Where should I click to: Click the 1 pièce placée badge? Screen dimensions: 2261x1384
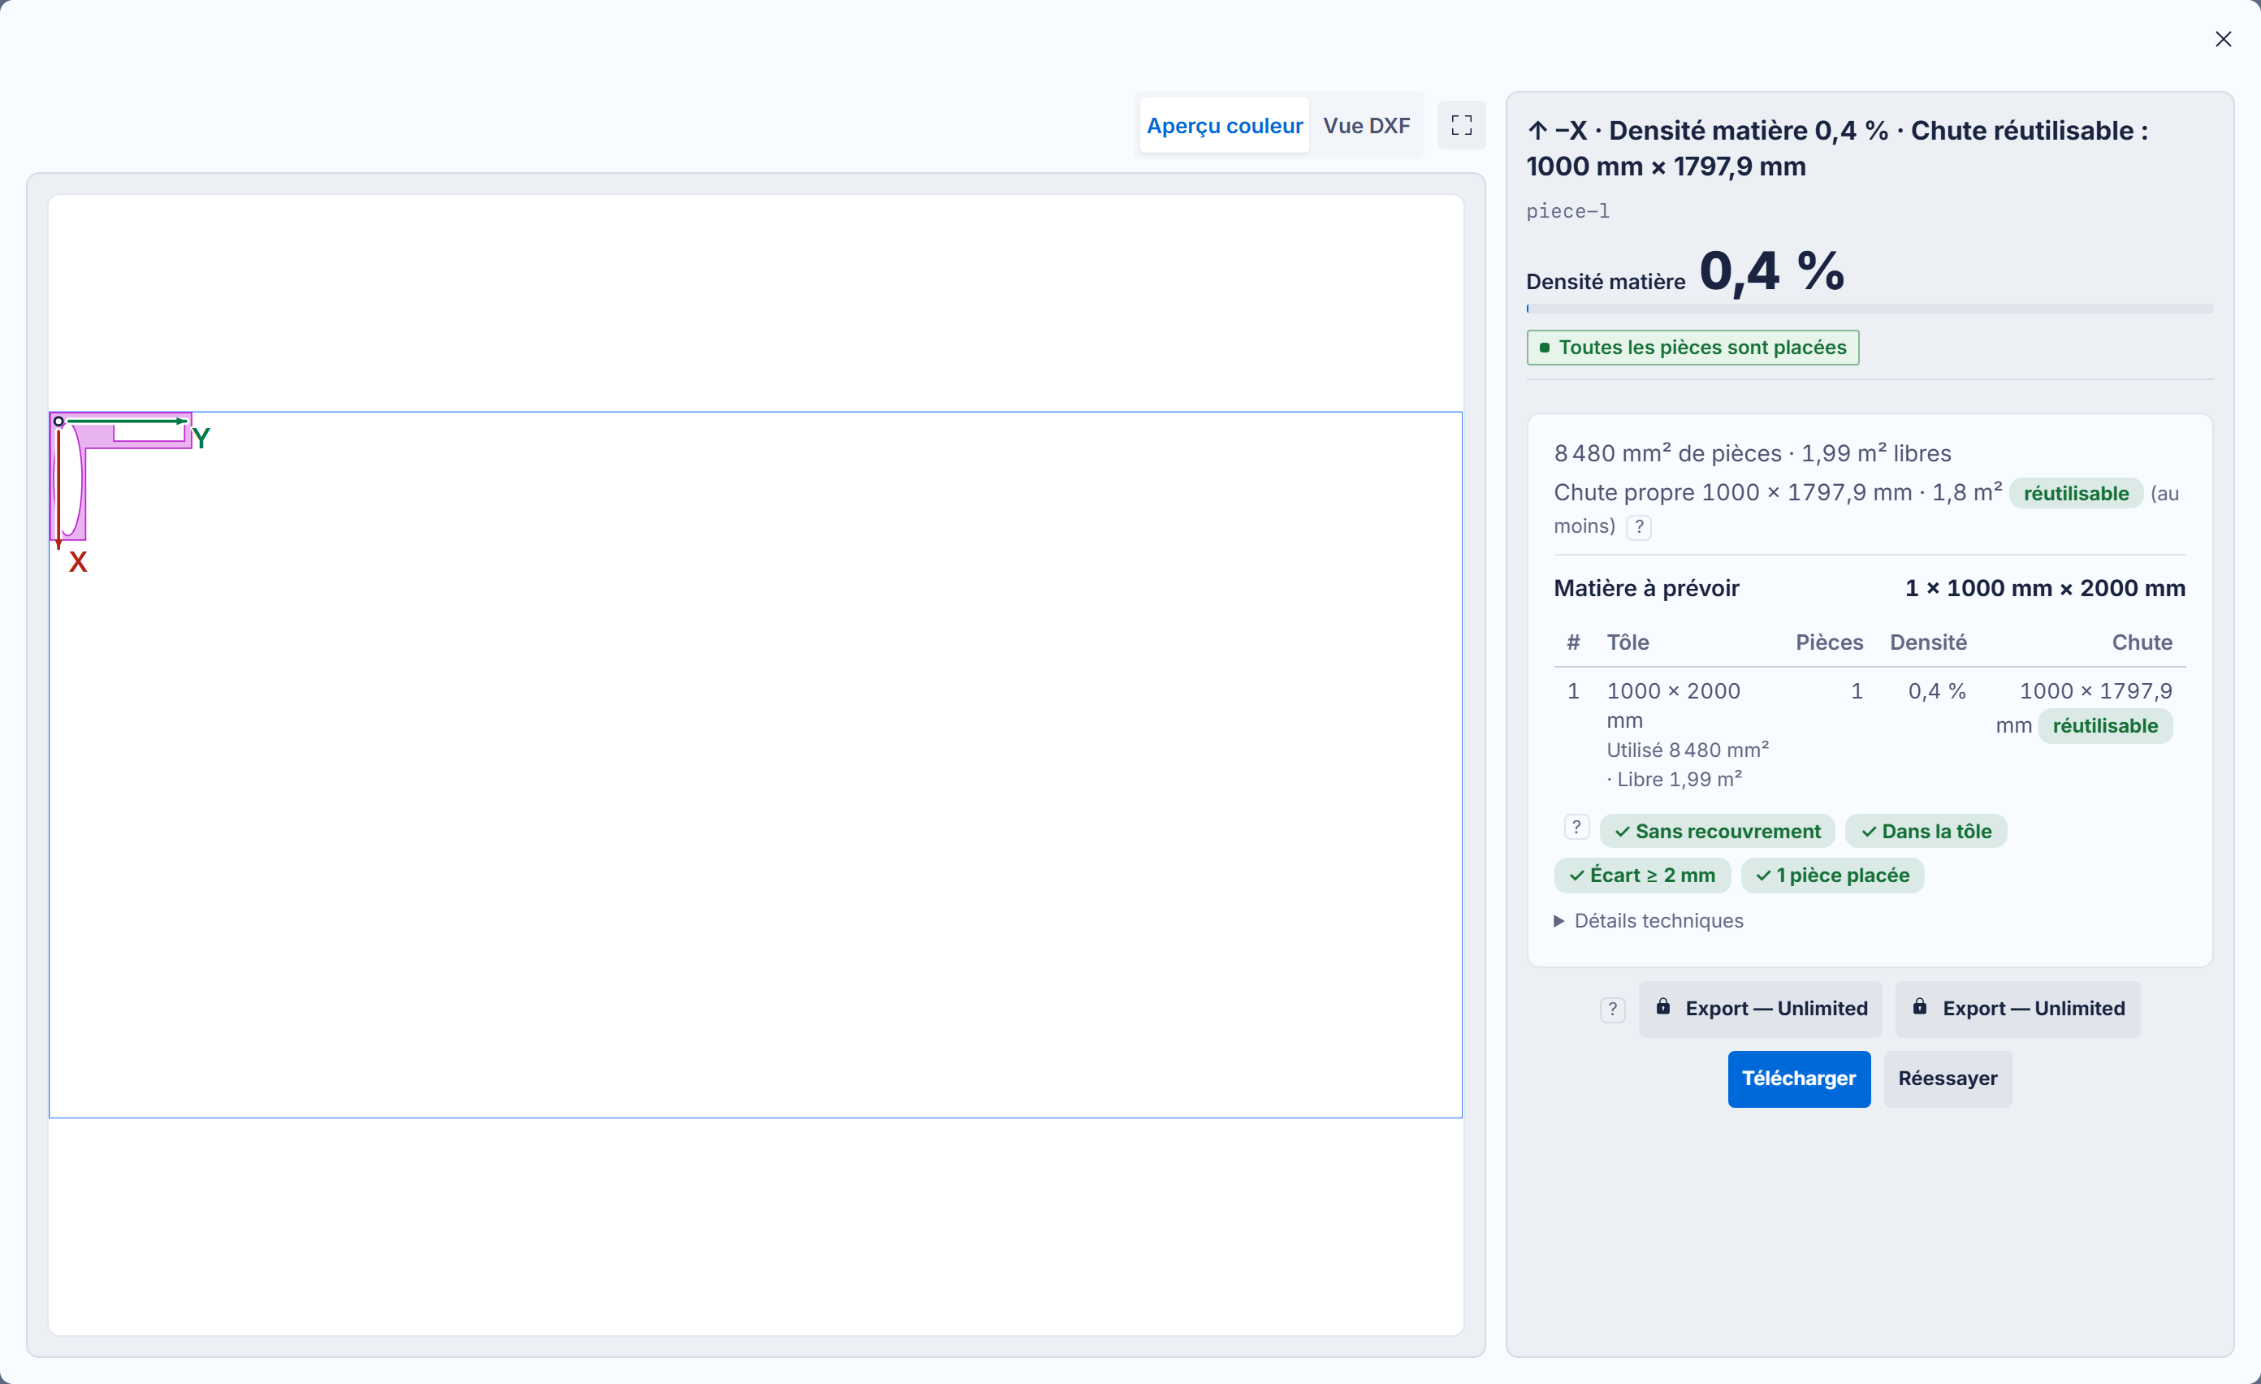(1831, 876)
